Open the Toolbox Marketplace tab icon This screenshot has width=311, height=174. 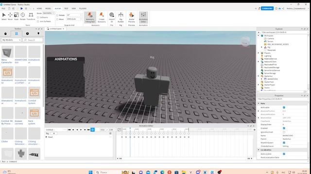tap(5, 33)
